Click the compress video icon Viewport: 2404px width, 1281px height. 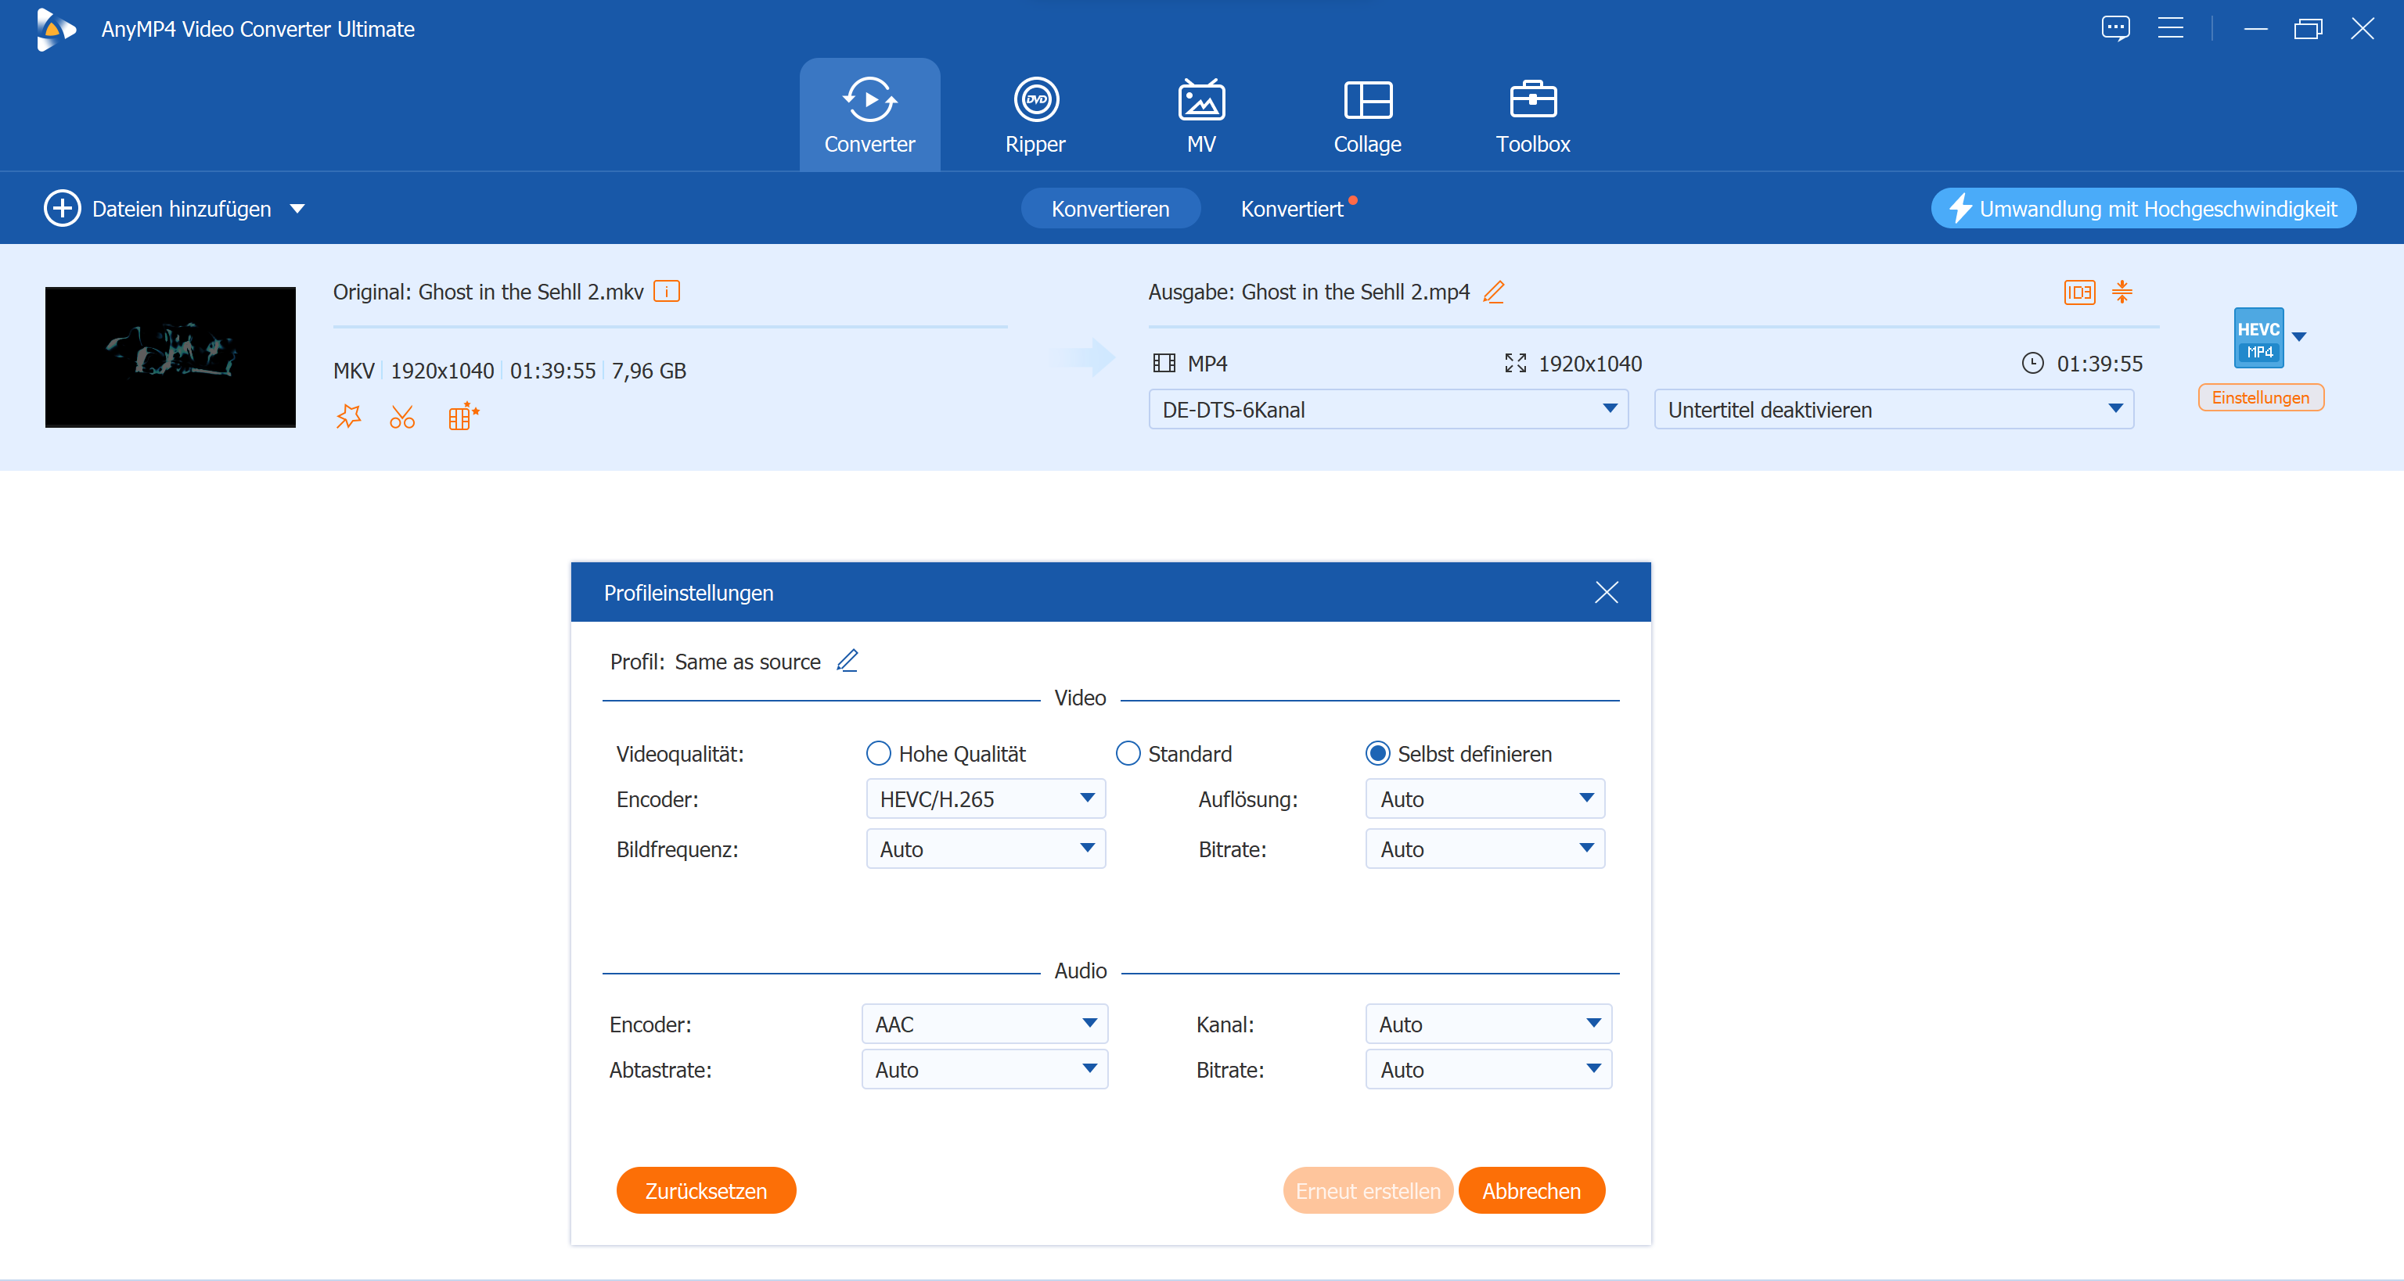(2121, 292)
